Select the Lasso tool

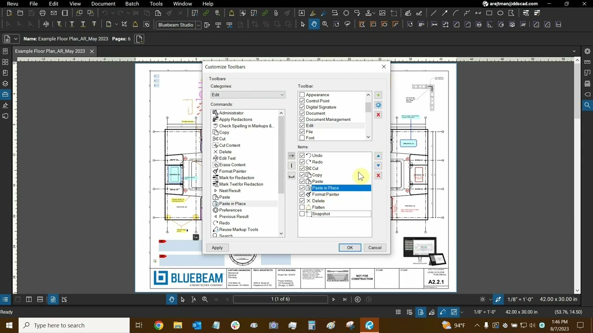[347, 25]
